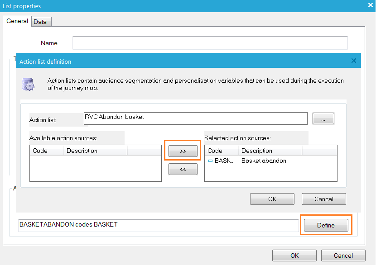The width and height of the screenshot is (376, 265).
Task: Close the Action list definition dialog
Action: click(354, 61)
